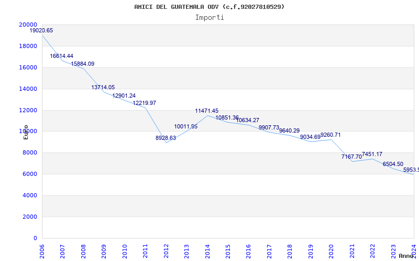Click the Importi subtitle
This screenshot has width=419, height=261.
210,17
